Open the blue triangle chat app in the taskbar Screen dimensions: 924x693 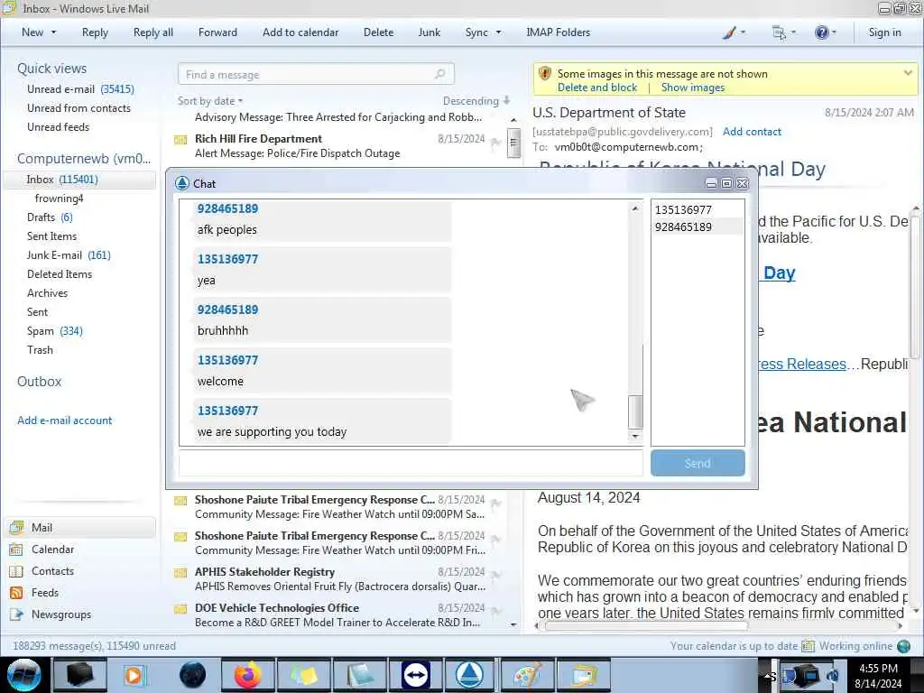click(x=469, y=675)
